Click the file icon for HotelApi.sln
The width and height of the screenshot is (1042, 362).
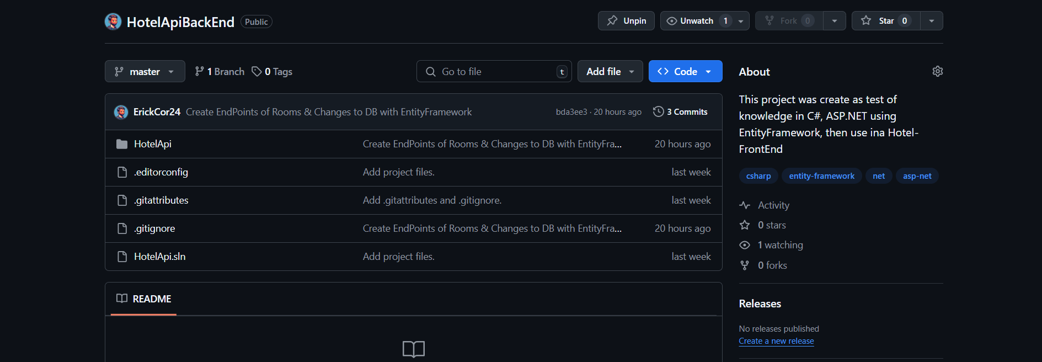122,257
